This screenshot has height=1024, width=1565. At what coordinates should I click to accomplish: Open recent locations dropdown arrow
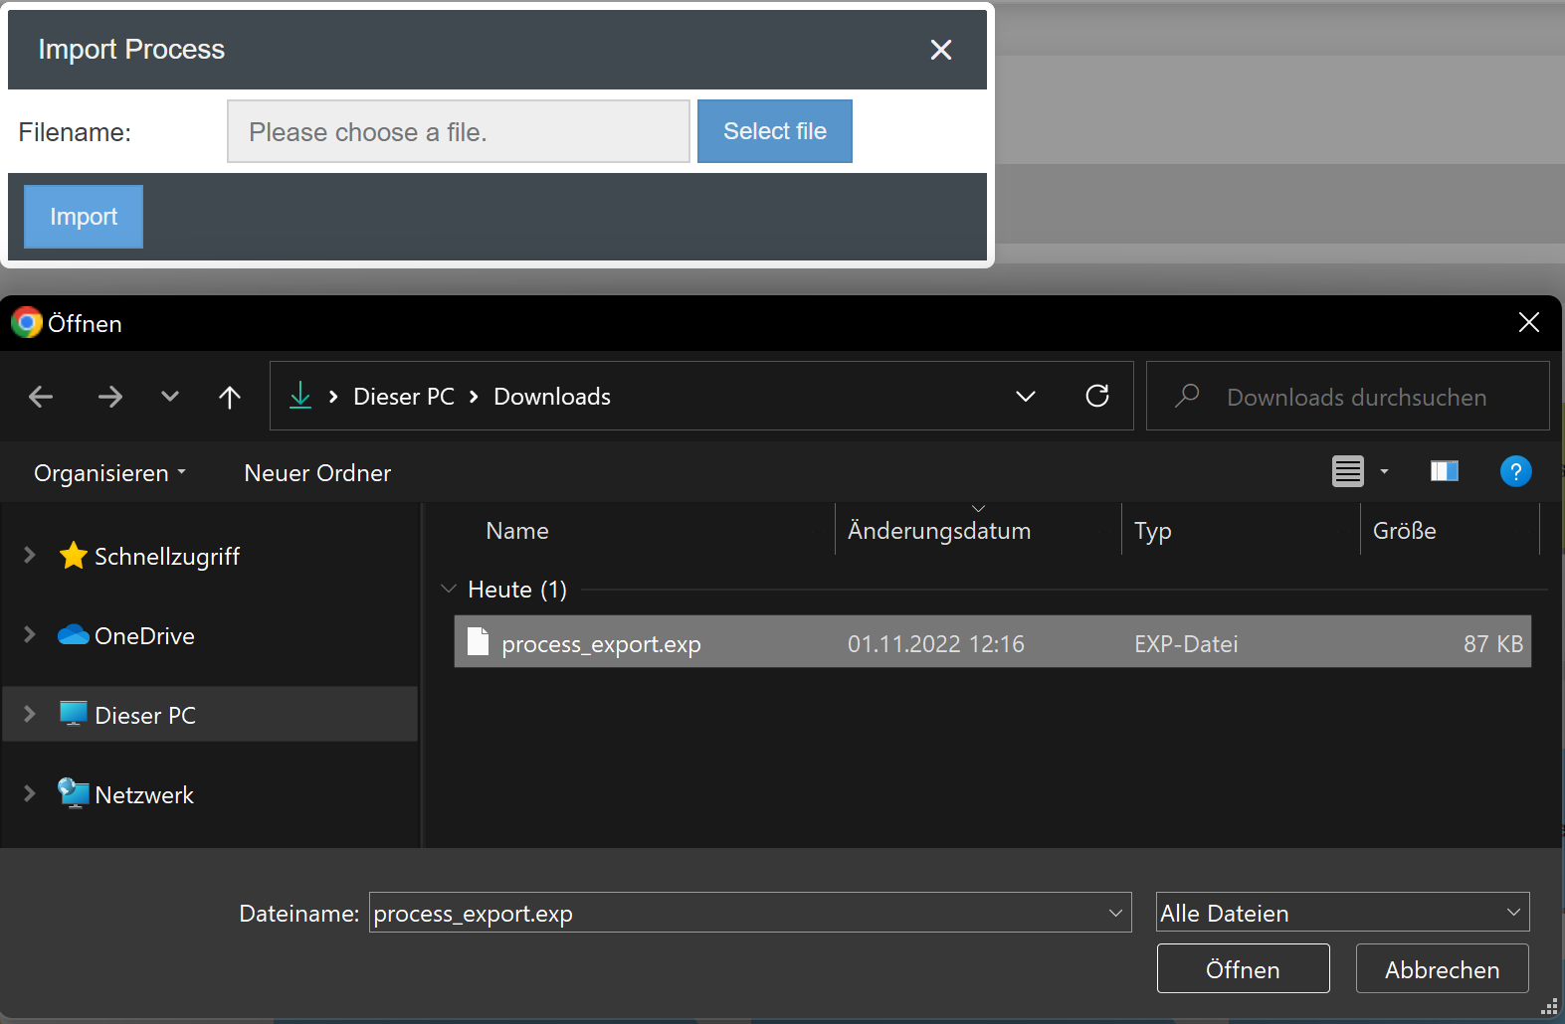click(x=170, y=397)
